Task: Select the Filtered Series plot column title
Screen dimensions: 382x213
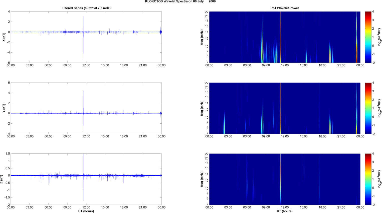Action: (x=86, y=8)
